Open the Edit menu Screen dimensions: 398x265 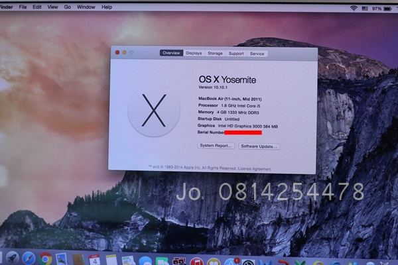[37, 7]
